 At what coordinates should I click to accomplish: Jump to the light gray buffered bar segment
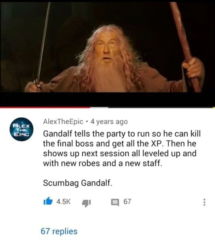(99, 107)
